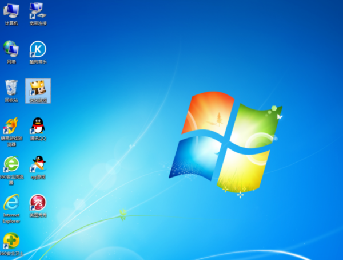Image resolution: width=343 pixels, height=260 pixels.
Task: Click the 'Internet Explorer' text label
Action: (x=11, y=218)
